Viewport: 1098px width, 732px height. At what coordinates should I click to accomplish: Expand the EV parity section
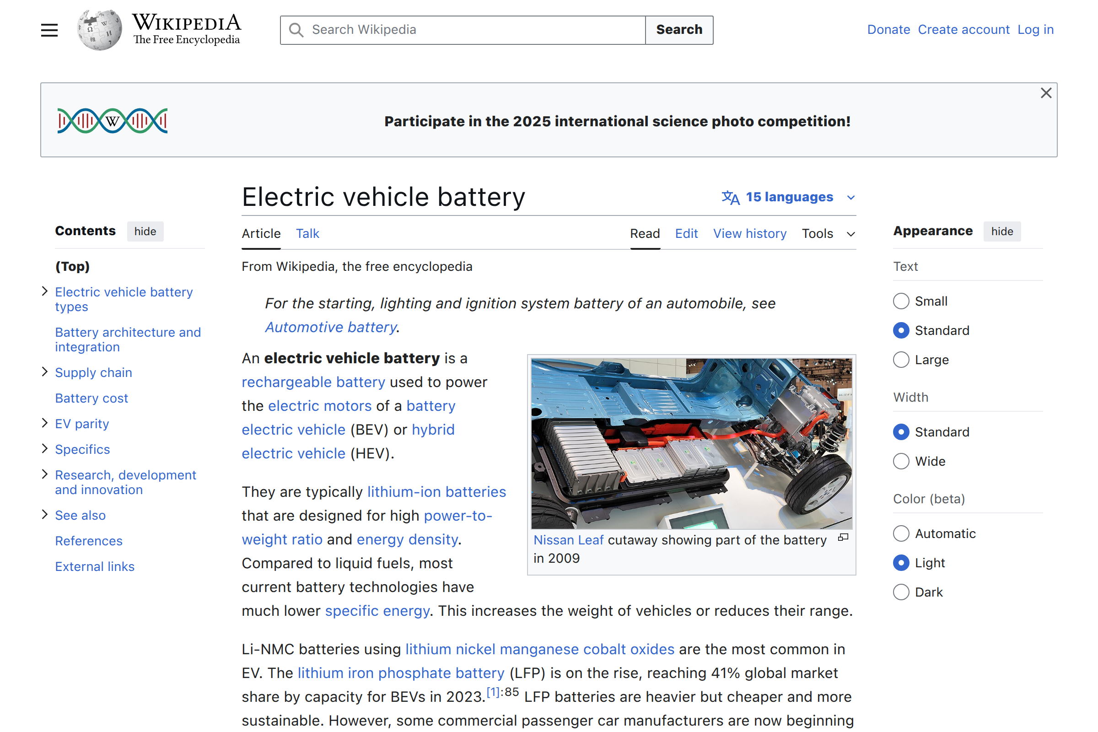[x=45, y=423]
